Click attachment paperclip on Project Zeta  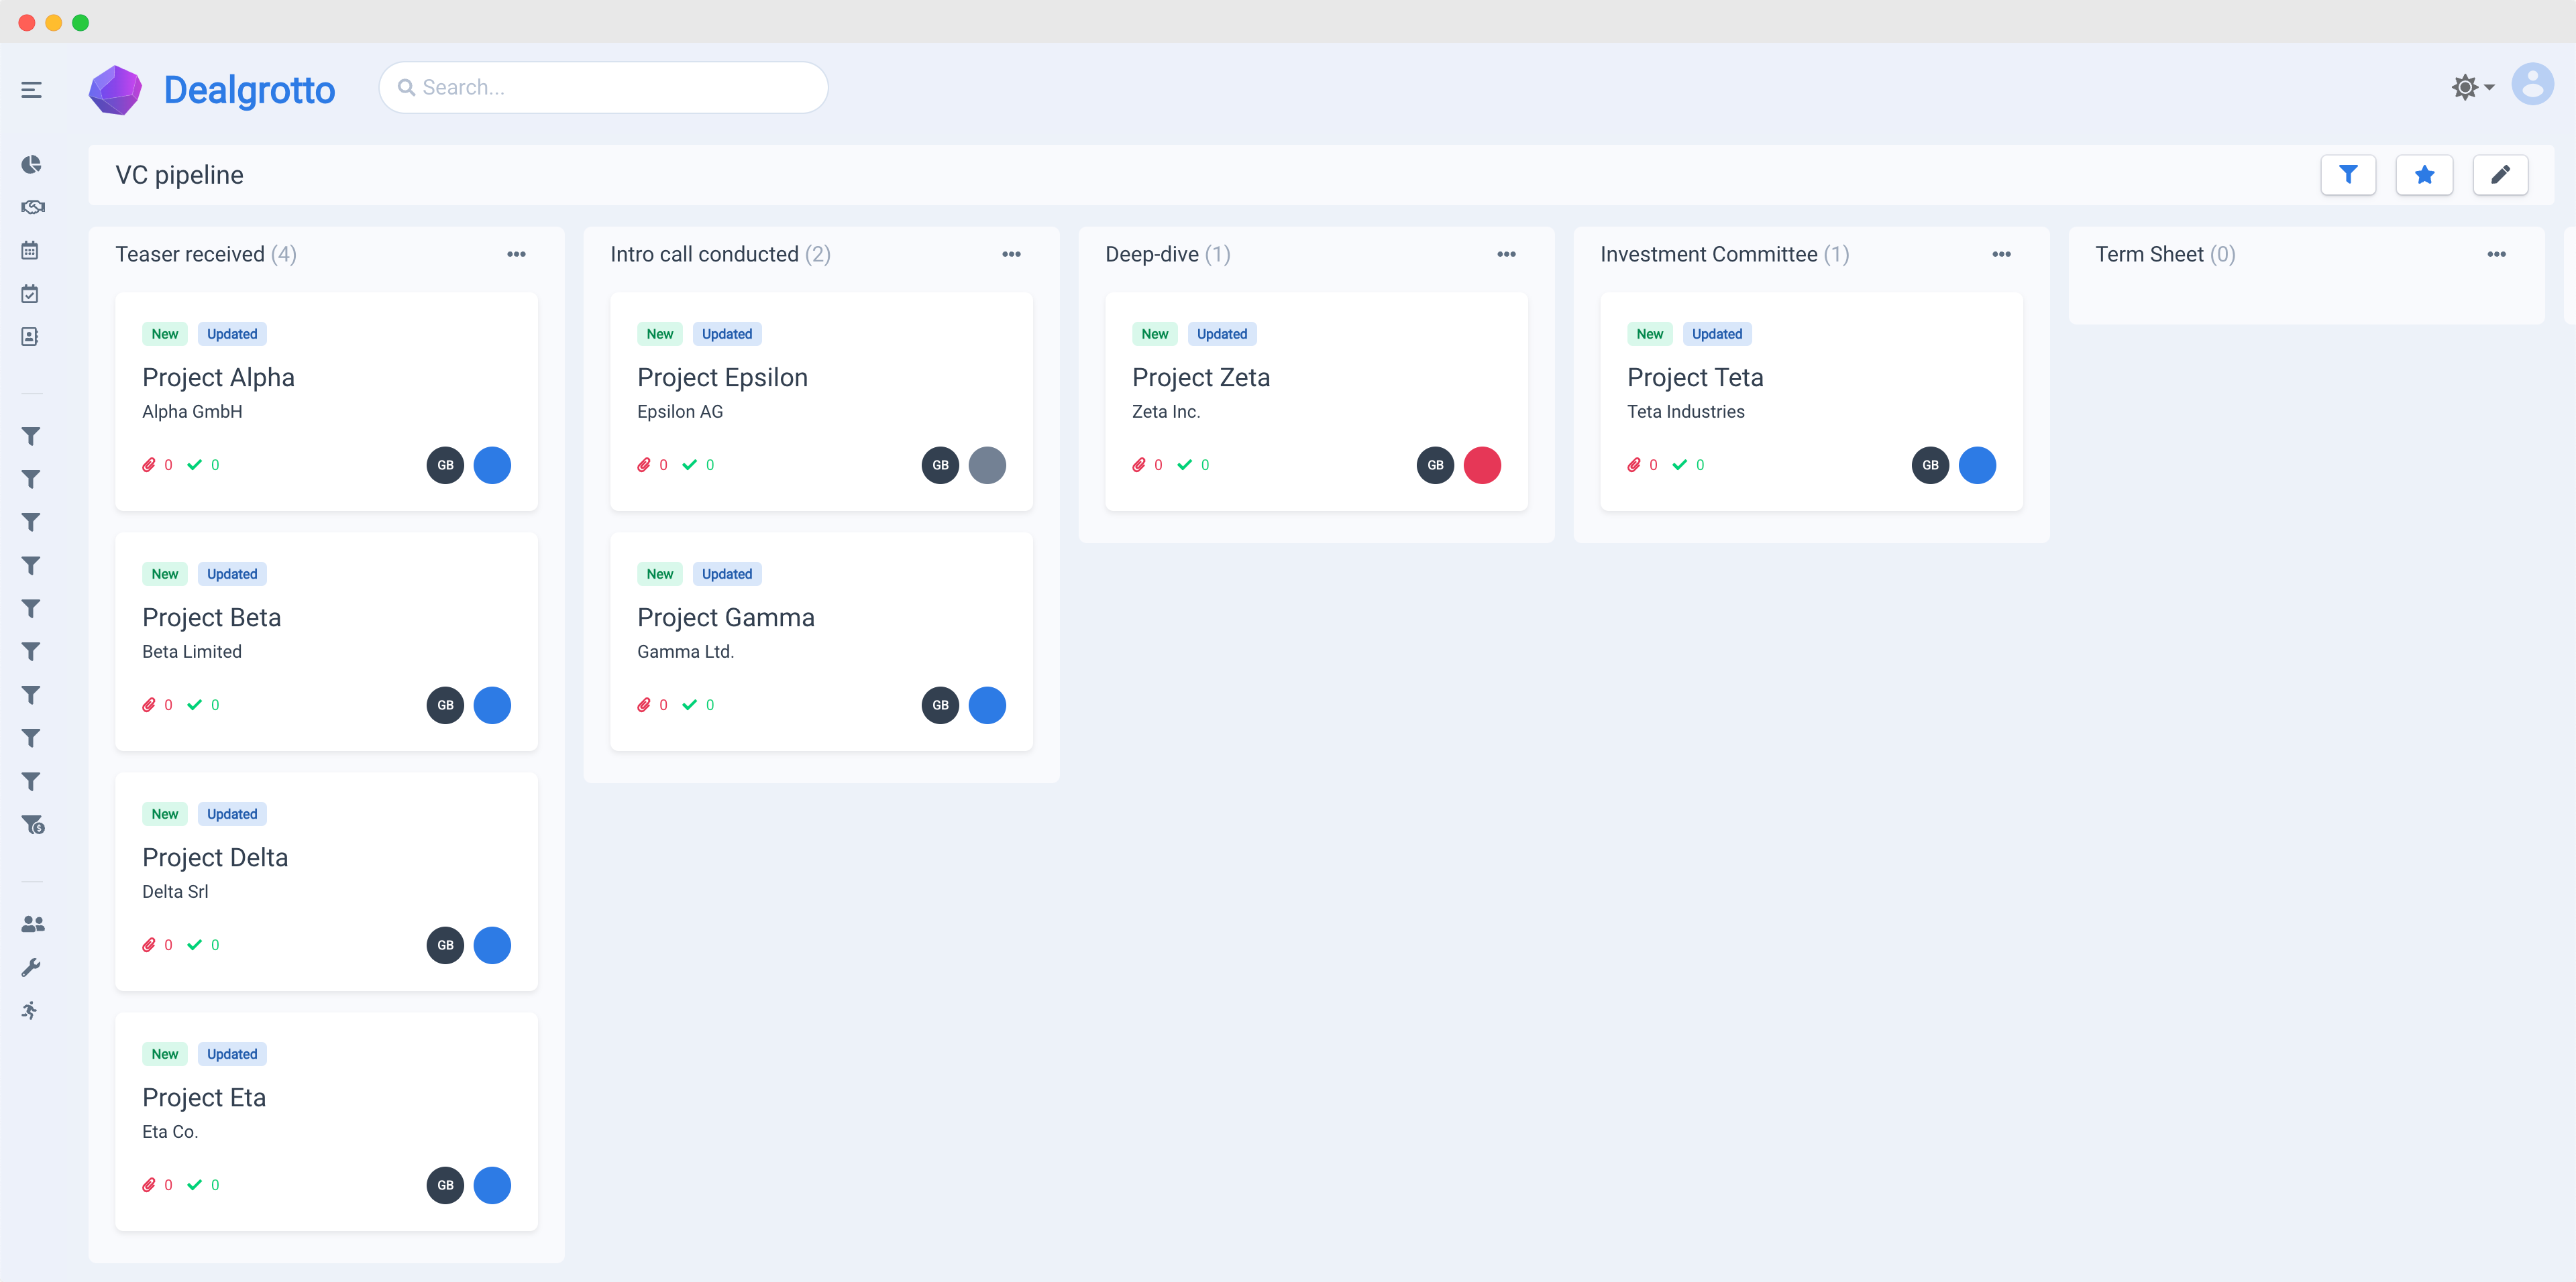pos(1138,465)
